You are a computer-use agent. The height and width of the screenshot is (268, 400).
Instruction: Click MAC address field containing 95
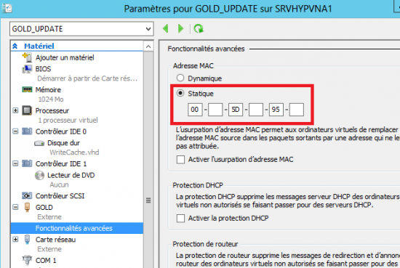click(x=276, y=110)
